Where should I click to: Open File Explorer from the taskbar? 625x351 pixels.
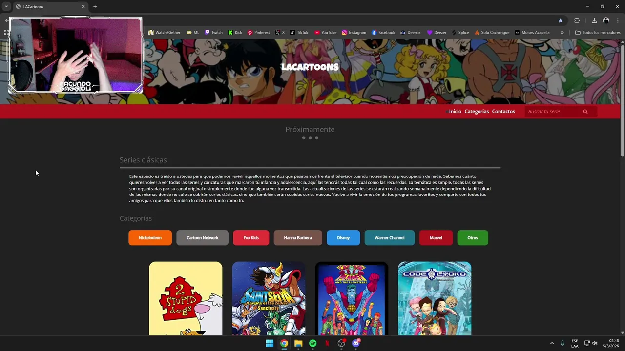(x=298, y=343)
